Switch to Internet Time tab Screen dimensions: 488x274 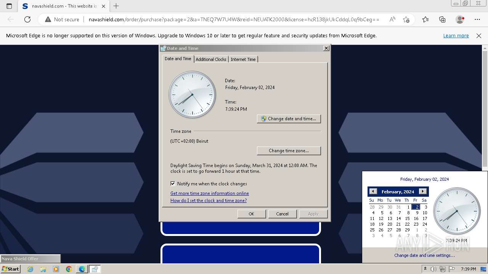[x=243, y=59]
